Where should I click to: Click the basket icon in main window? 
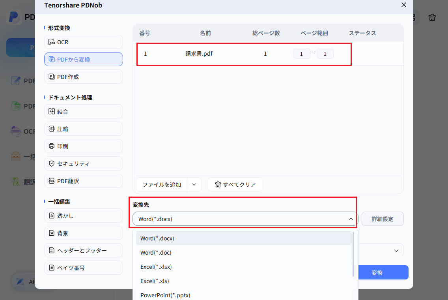click(432, 17)
